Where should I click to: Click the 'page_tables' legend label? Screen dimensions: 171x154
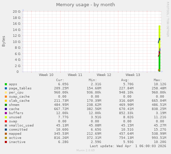(20, 88)
